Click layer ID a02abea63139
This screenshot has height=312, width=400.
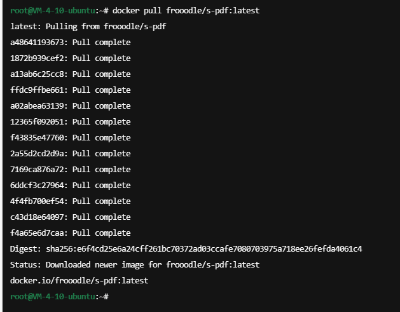[37, 105]
